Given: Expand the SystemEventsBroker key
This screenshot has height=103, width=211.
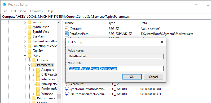Looking at the screenshot, I should (x=25, y=41).
